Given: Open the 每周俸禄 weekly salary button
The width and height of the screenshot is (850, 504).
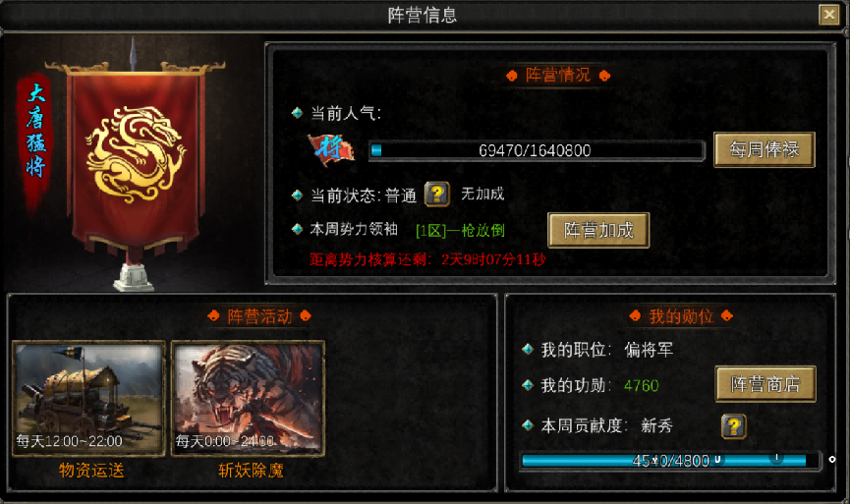Looking at the screenshot, I should click(x=765, y=149).
